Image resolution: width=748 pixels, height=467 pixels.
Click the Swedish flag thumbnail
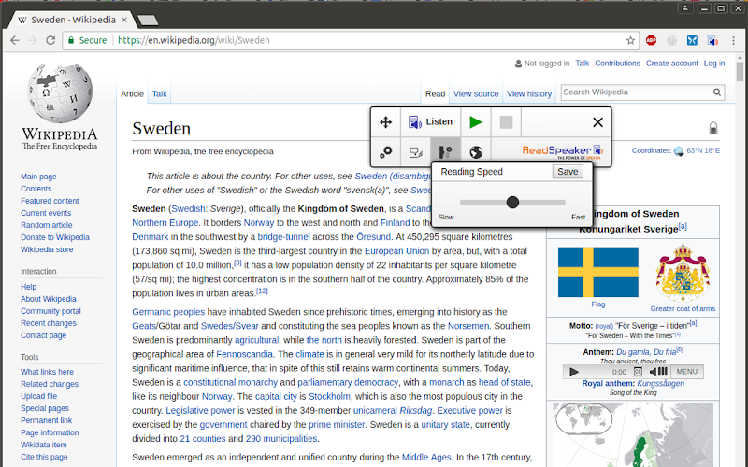[598, 272]
